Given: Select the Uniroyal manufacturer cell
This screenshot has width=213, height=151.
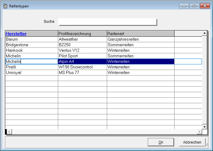Looking at the screenshot, I should pyautogui.click(x=31, y=73).
